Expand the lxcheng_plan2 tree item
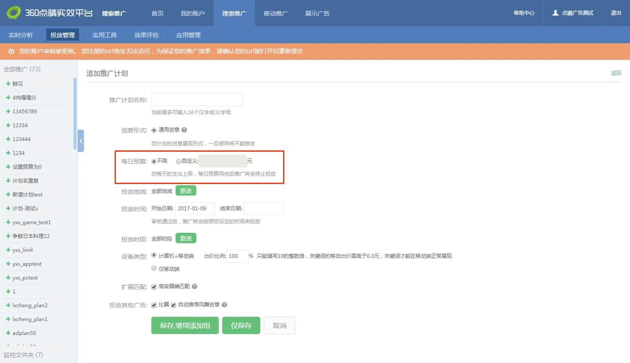Screen dimensions: 630x363 8,305
